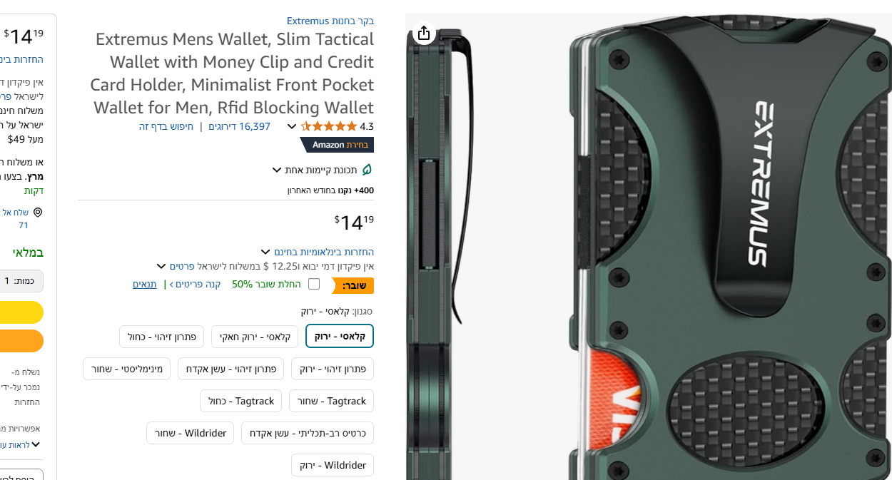Expand the rating breakdown chevron
The width and height of the screenshot is (892, 480).
pyautogui.click(x=291, y=127)
